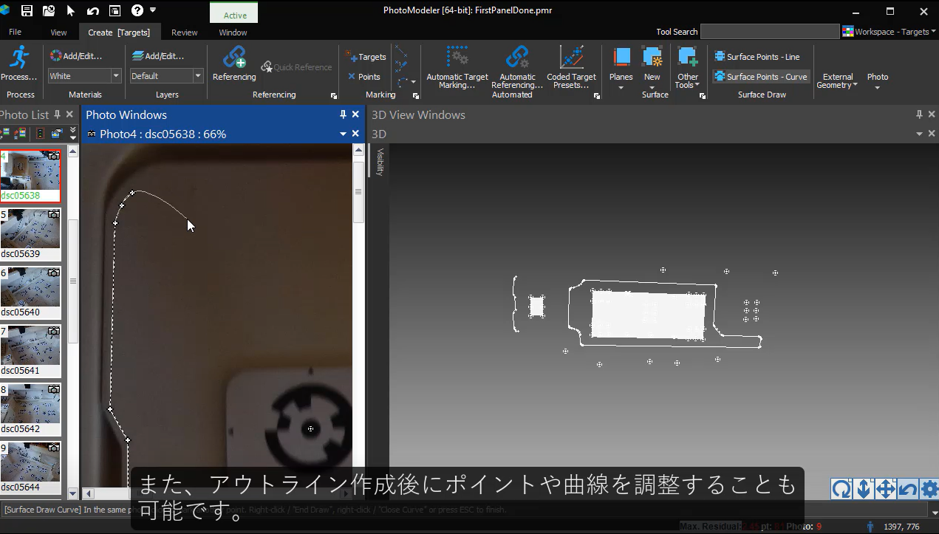This screenshot has height=534, width=939.
Task: Select the Points marking tool
Action: coord(364,77)
